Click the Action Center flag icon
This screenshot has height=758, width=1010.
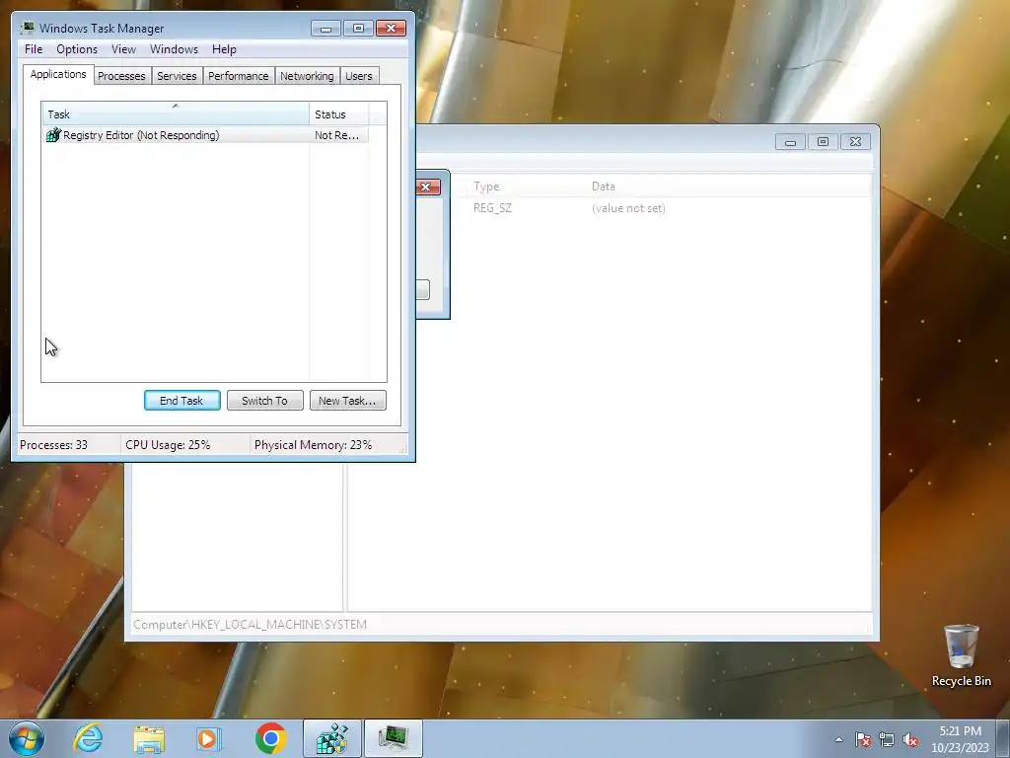[x=863, y=739]
